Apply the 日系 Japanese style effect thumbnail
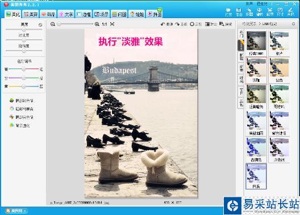300x215 pixels. tap(256, 176)
